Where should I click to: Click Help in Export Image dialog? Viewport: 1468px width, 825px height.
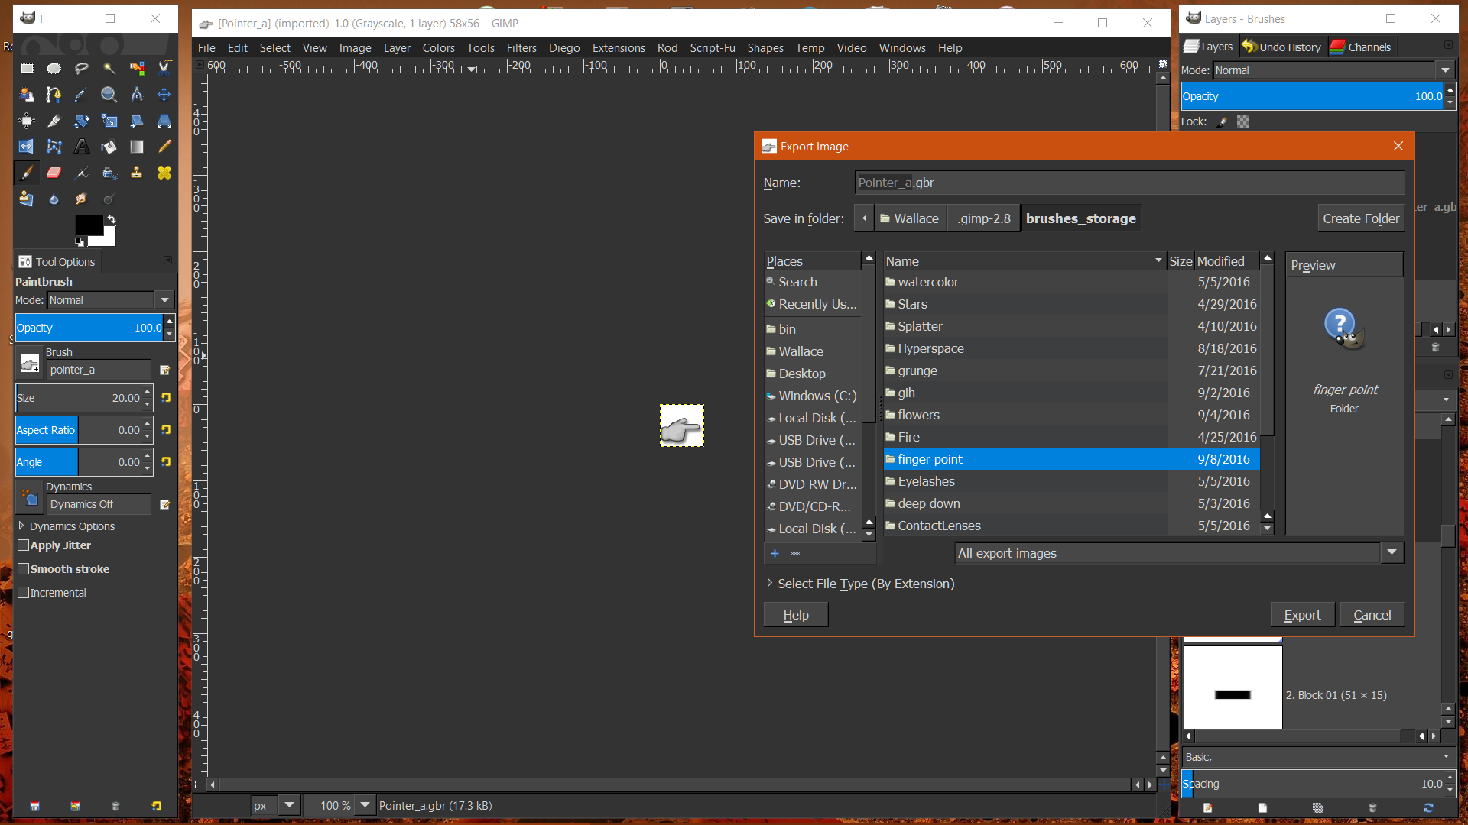tap(795, 615)
